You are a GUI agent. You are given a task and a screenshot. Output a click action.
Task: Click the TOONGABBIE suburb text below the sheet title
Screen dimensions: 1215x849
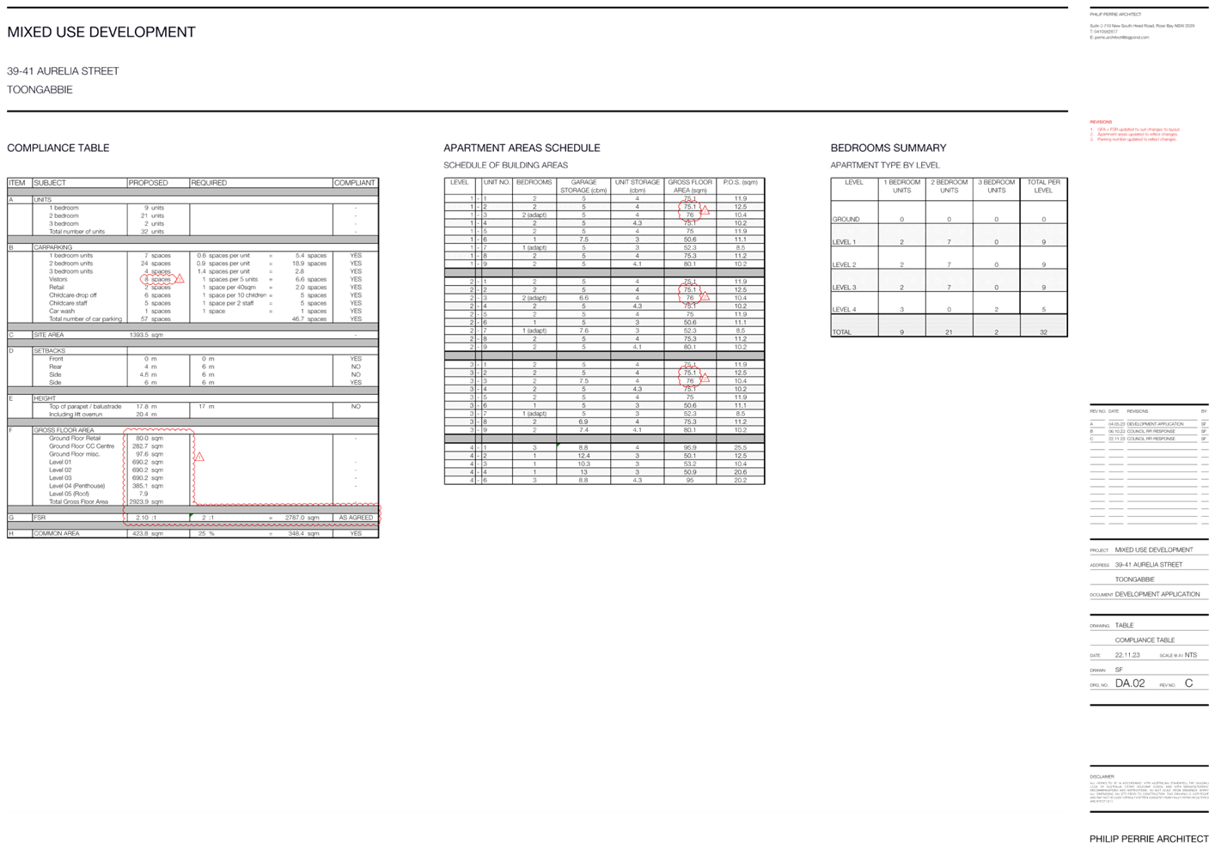pos(40,90)
